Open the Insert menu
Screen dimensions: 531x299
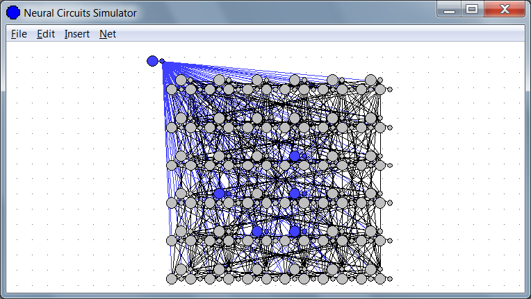pos(76,34)
